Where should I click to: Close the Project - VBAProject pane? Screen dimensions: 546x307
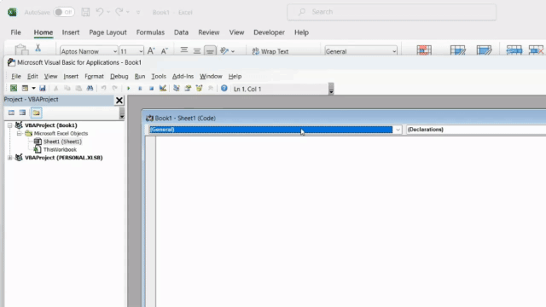pos(119,101)
